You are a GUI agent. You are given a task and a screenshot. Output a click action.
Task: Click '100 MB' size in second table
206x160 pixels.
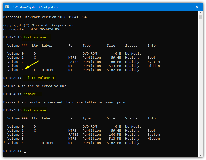pyautogui.click(x=115, y=135)
